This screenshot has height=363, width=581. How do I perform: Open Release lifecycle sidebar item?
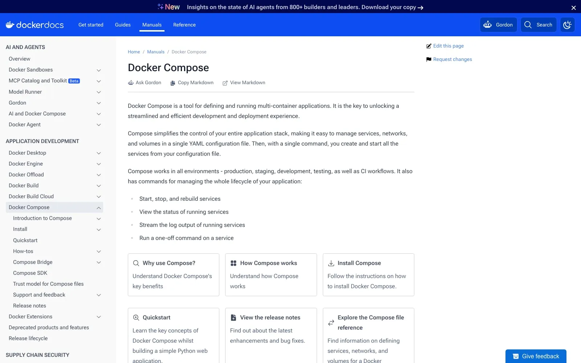(x=28, y=338)
